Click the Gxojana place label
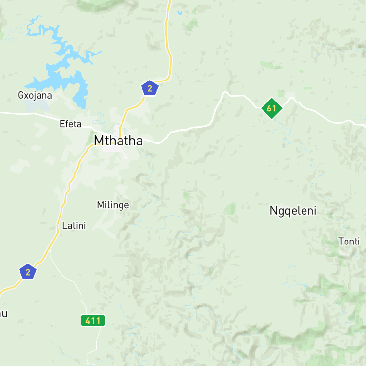The image size is (366, 366). point(35,95)
